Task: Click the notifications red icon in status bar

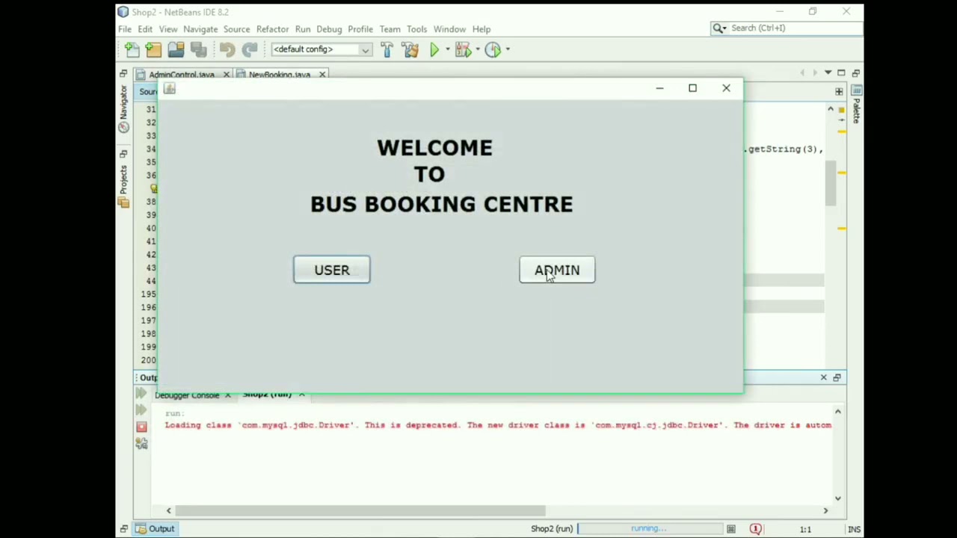Action: (x=755, y=529)
